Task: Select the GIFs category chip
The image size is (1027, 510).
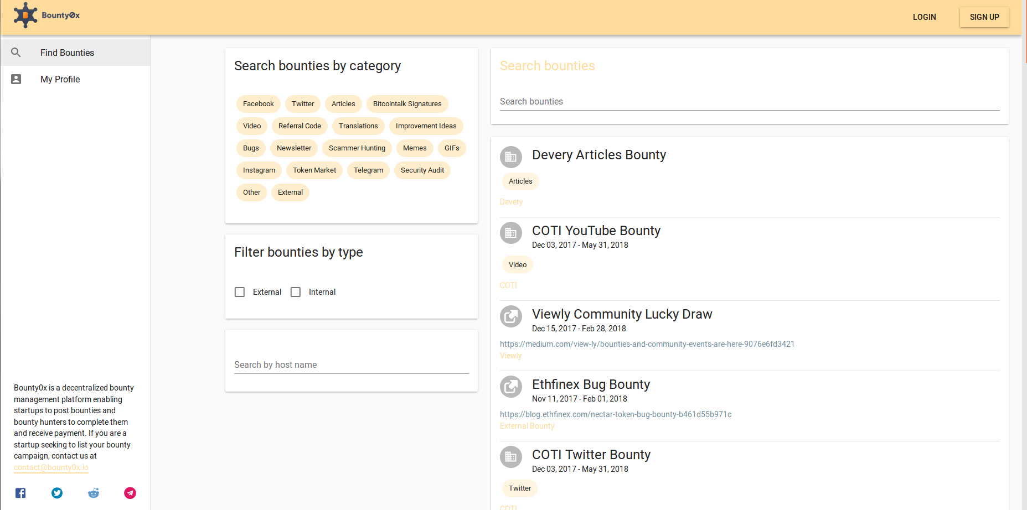Action: click(452, 148)
